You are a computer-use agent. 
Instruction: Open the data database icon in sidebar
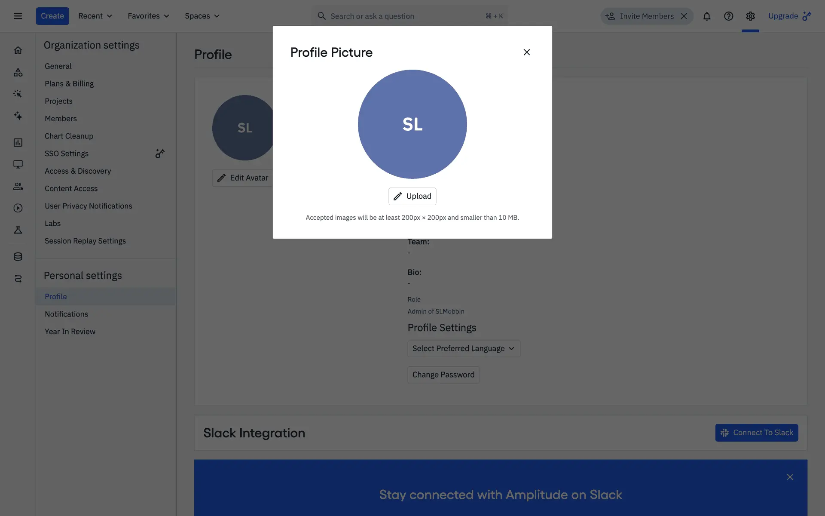(x=18, y=257)
